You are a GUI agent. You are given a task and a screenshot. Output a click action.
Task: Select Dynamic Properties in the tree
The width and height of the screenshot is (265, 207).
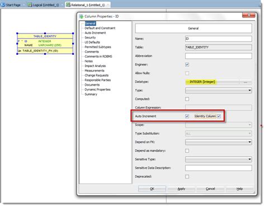[x=97, y=90]
